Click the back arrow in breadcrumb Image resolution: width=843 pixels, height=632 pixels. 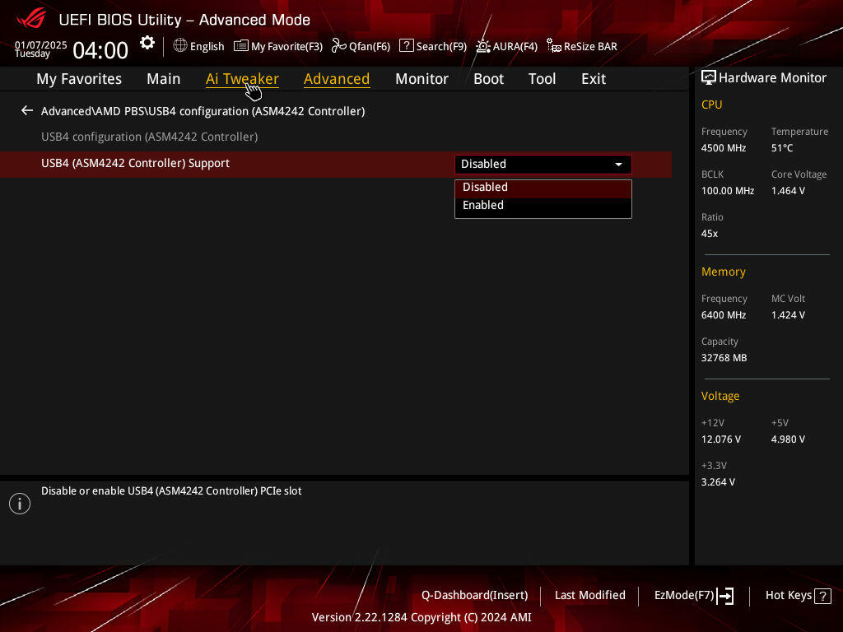tap(27, 111)
